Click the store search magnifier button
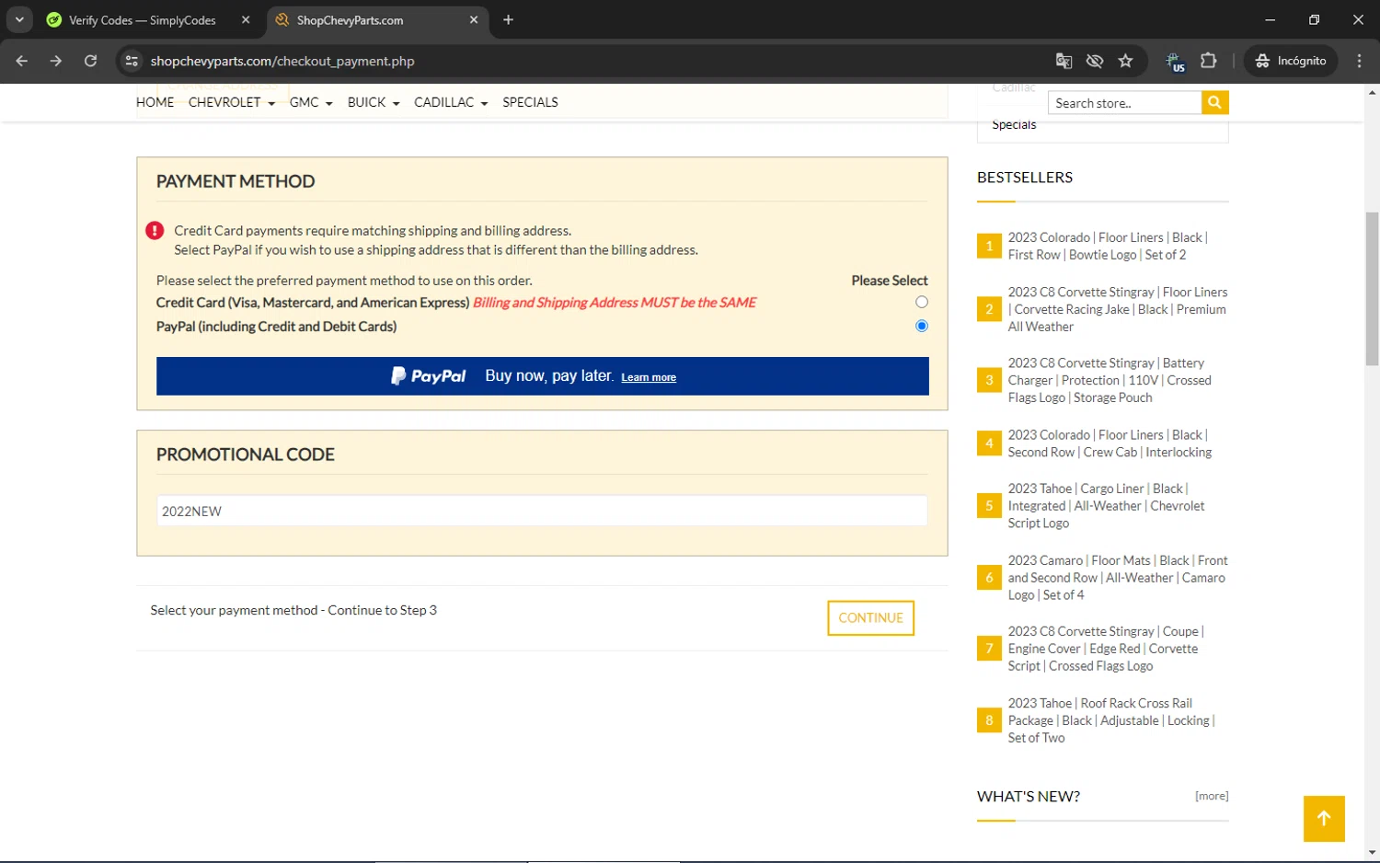Screen dimensions: 1380x863 (x=1214, y=102)
